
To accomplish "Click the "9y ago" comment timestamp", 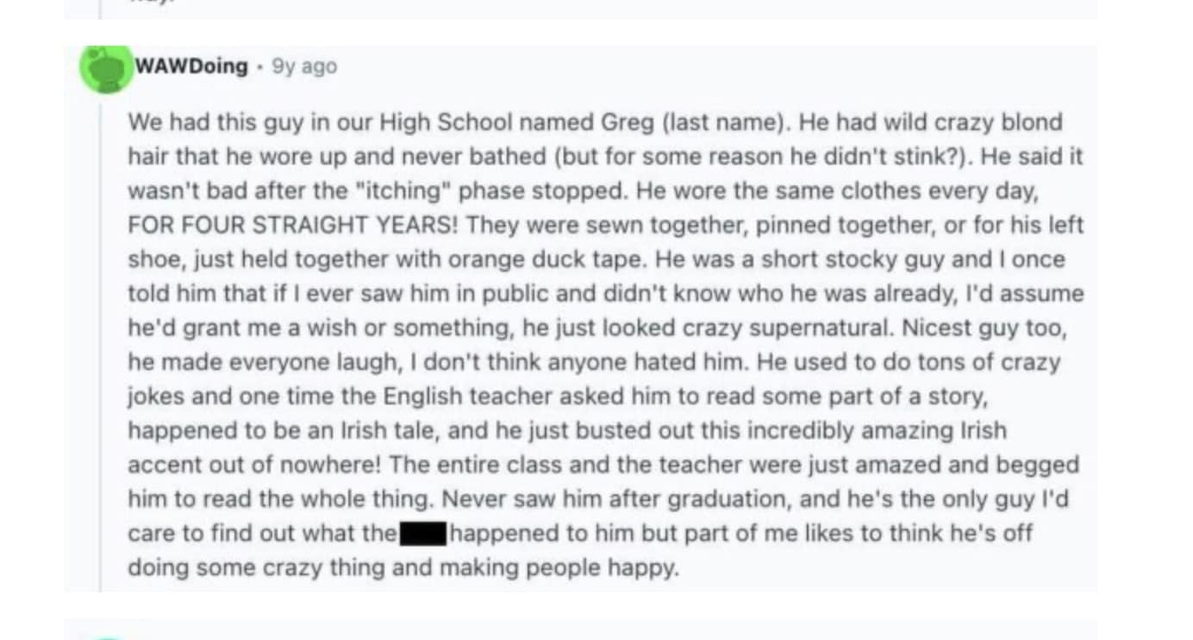I will [304, 66].
